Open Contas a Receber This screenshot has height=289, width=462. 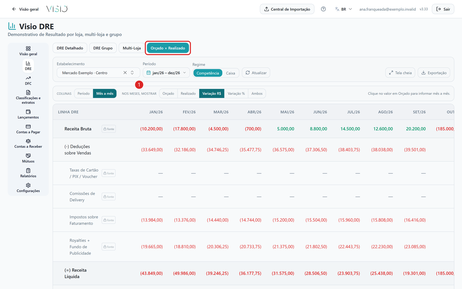(x=28, y=144)
